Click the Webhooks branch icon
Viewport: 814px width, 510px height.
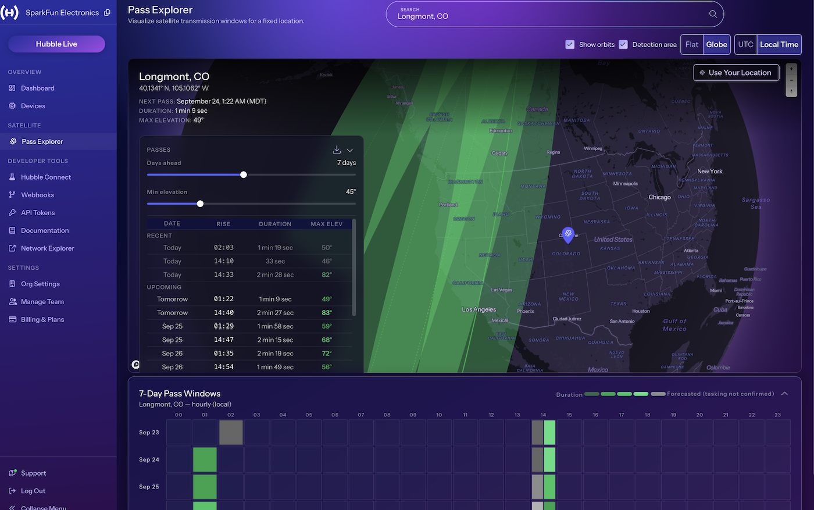(12, 195)
